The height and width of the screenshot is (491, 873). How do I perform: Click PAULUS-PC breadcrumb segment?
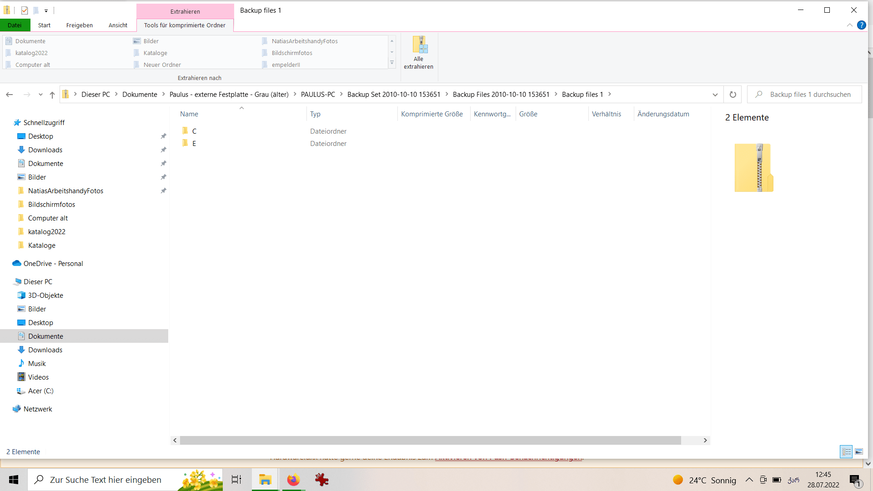pyautogui.click(x=318, y=95)
